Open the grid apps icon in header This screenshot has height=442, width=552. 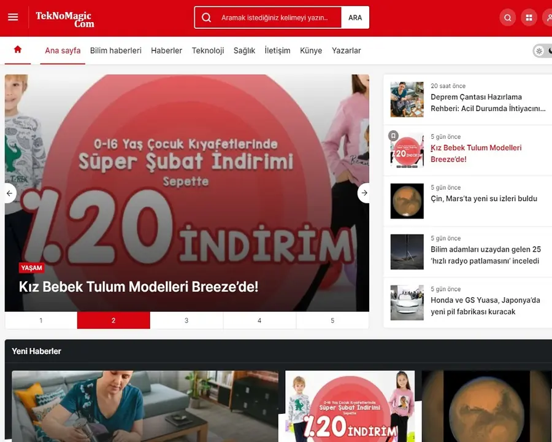tap(529, 18)
